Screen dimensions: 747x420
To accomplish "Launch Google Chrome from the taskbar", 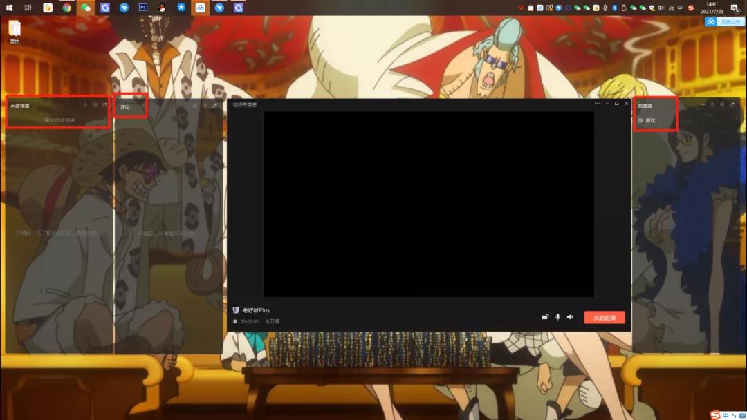I will 66,8.
